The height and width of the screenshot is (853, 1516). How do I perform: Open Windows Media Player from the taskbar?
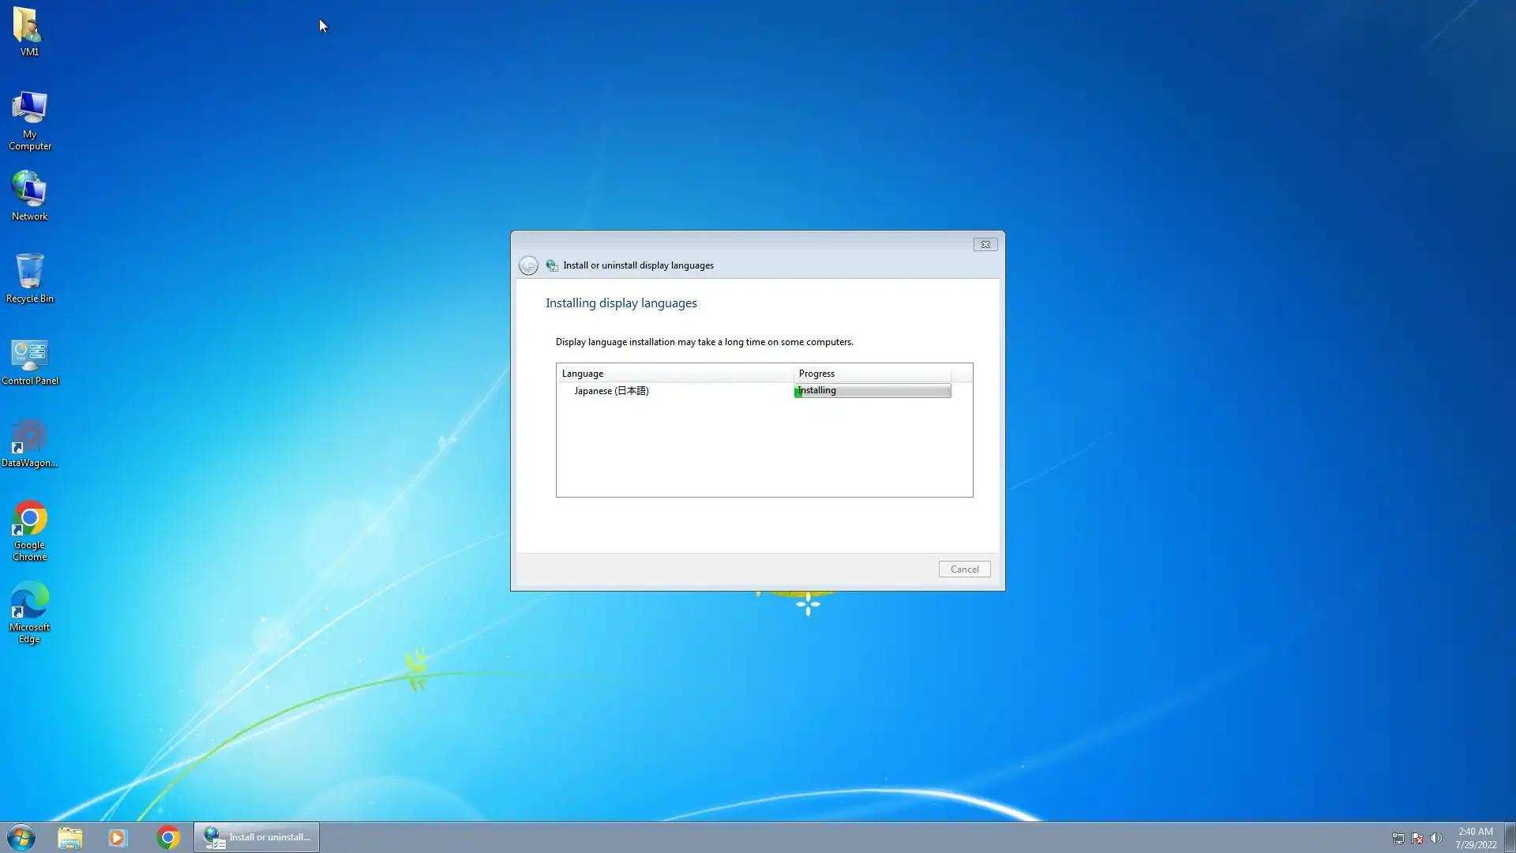click(118, 837)
